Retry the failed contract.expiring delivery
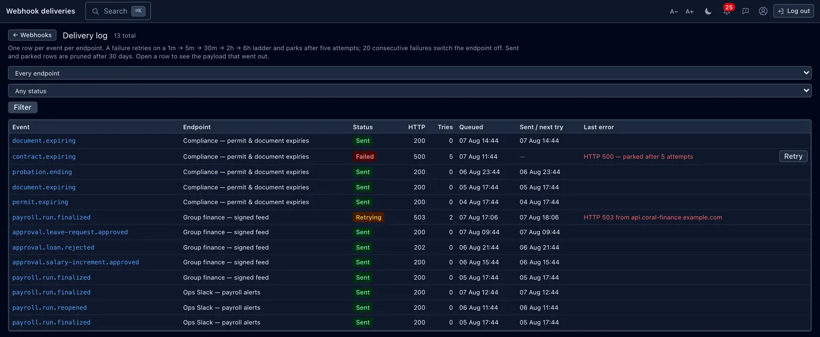Image resolution: width=820 pixels, height=337 pixels. pos(793,156)
